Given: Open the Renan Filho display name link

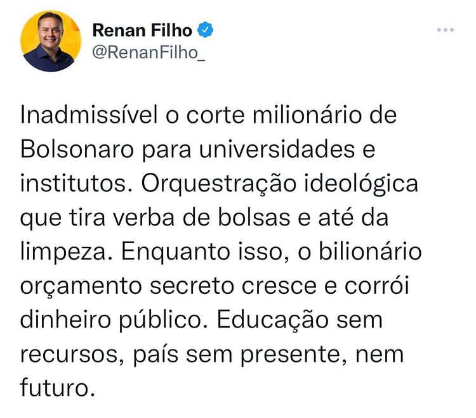Looking at the screenshot, I should coord(142,30).
